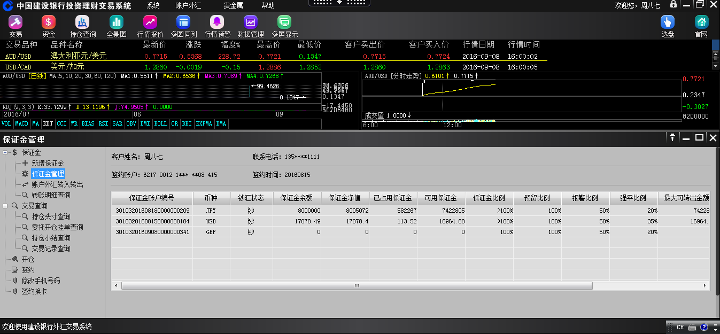
Task: Click the pin icon on 保证金管理 panel
Action: (x=672, y=137)
